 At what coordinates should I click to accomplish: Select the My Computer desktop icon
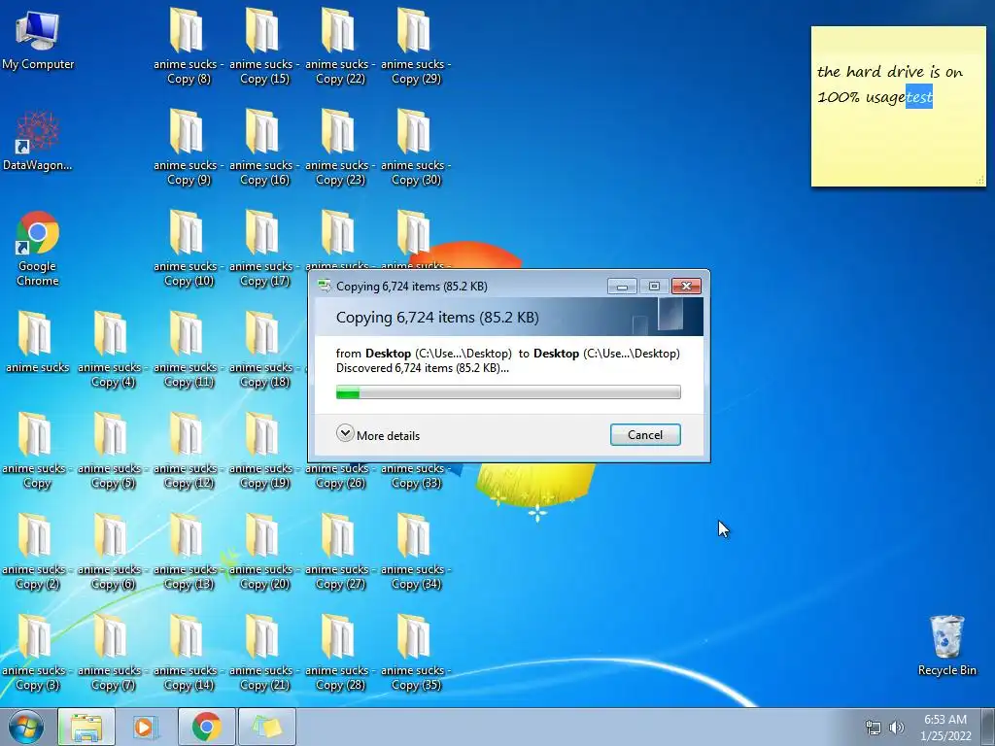(38, 40)
